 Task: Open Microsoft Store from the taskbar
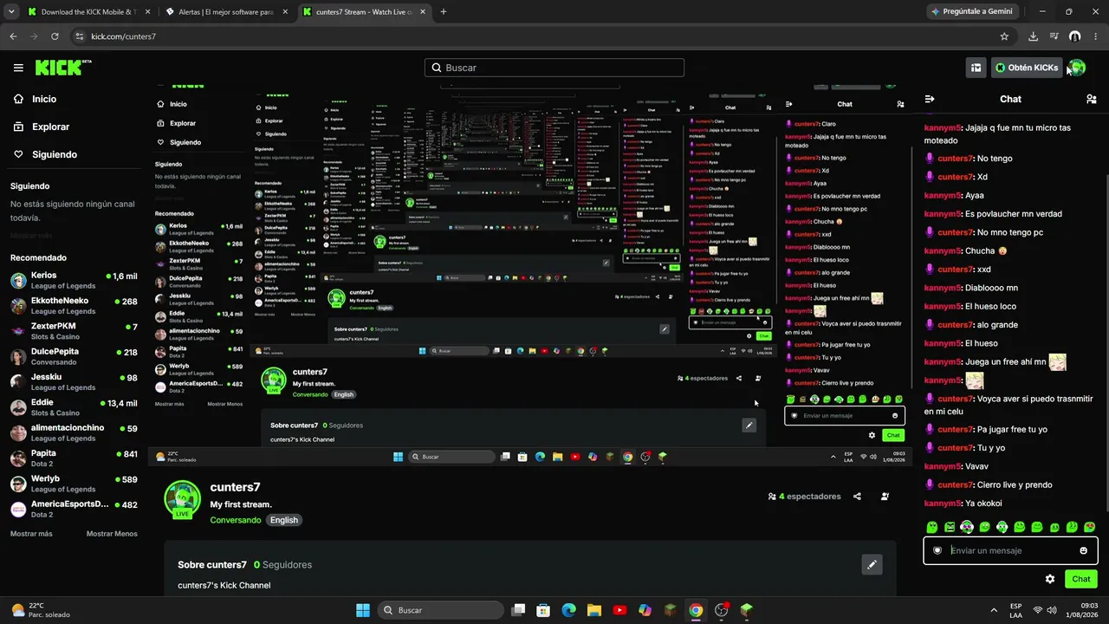pos(543,610)
